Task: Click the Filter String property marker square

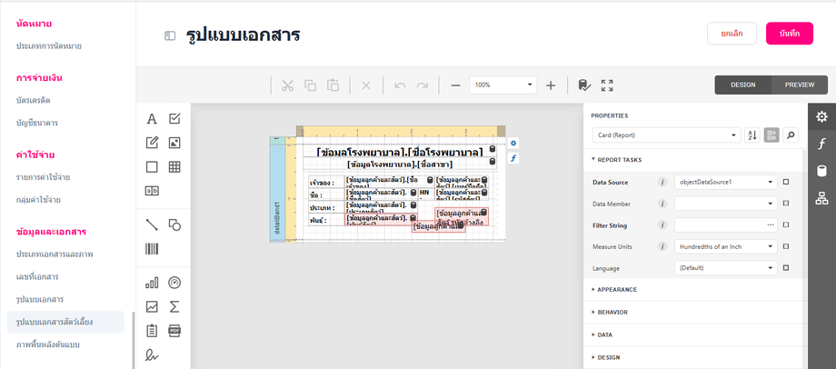Action: pyautogui.click(x=786, y=225)
